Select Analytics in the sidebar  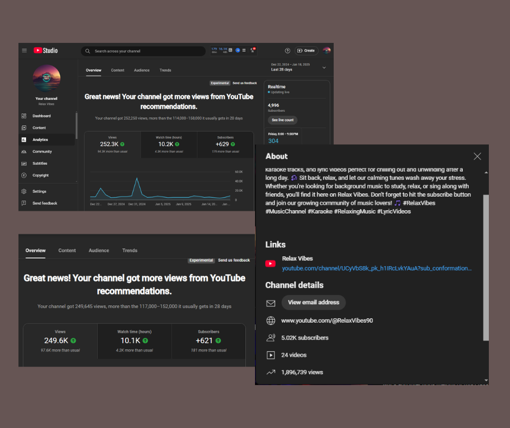point(47,140)
